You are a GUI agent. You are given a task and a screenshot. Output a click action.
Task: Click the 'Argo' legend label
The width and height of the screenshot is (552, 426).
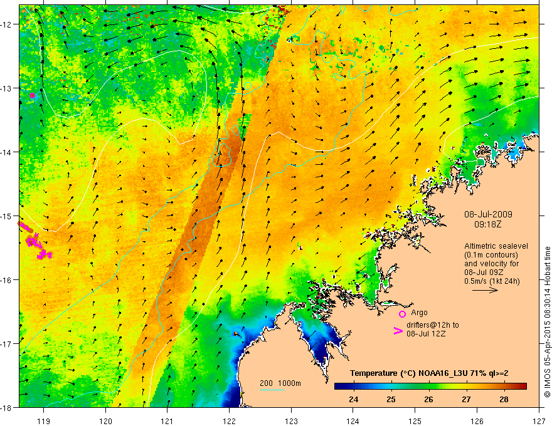click(x=419, y=313)
